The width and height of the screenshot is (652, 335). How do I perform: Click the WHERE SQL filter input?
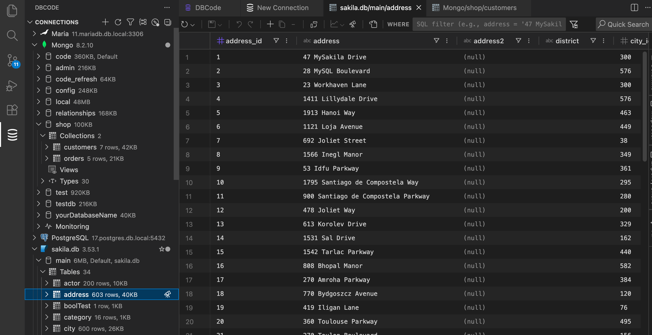click(489, 24)
